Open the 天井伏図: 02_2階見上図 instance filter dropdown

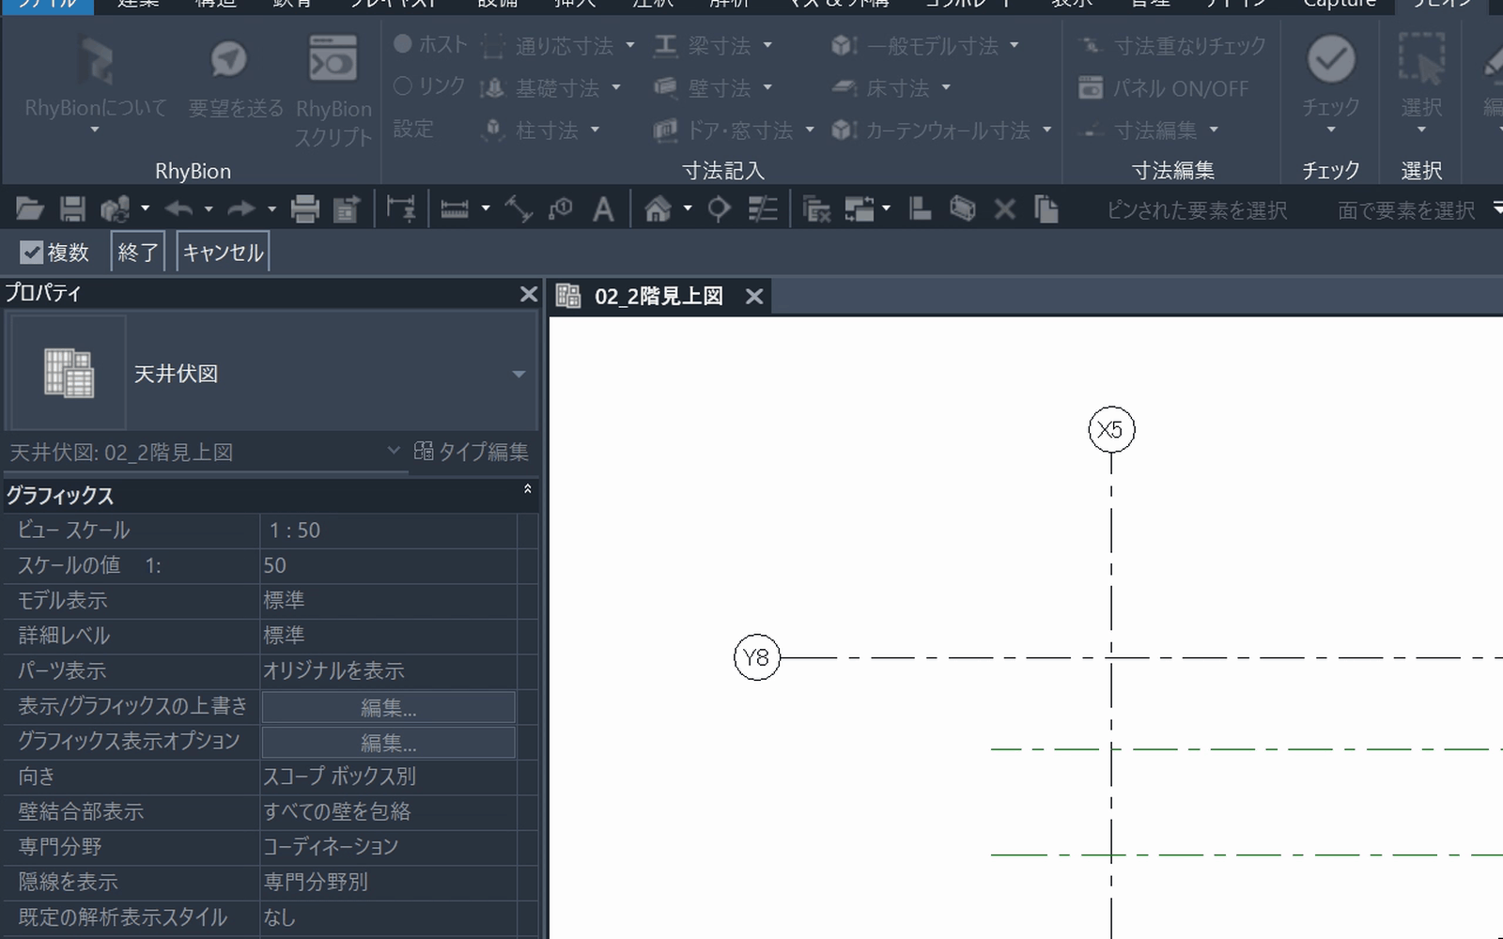[395, 451]
